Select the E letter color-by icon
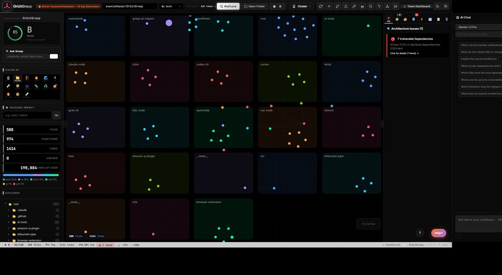 pos(27,78)
